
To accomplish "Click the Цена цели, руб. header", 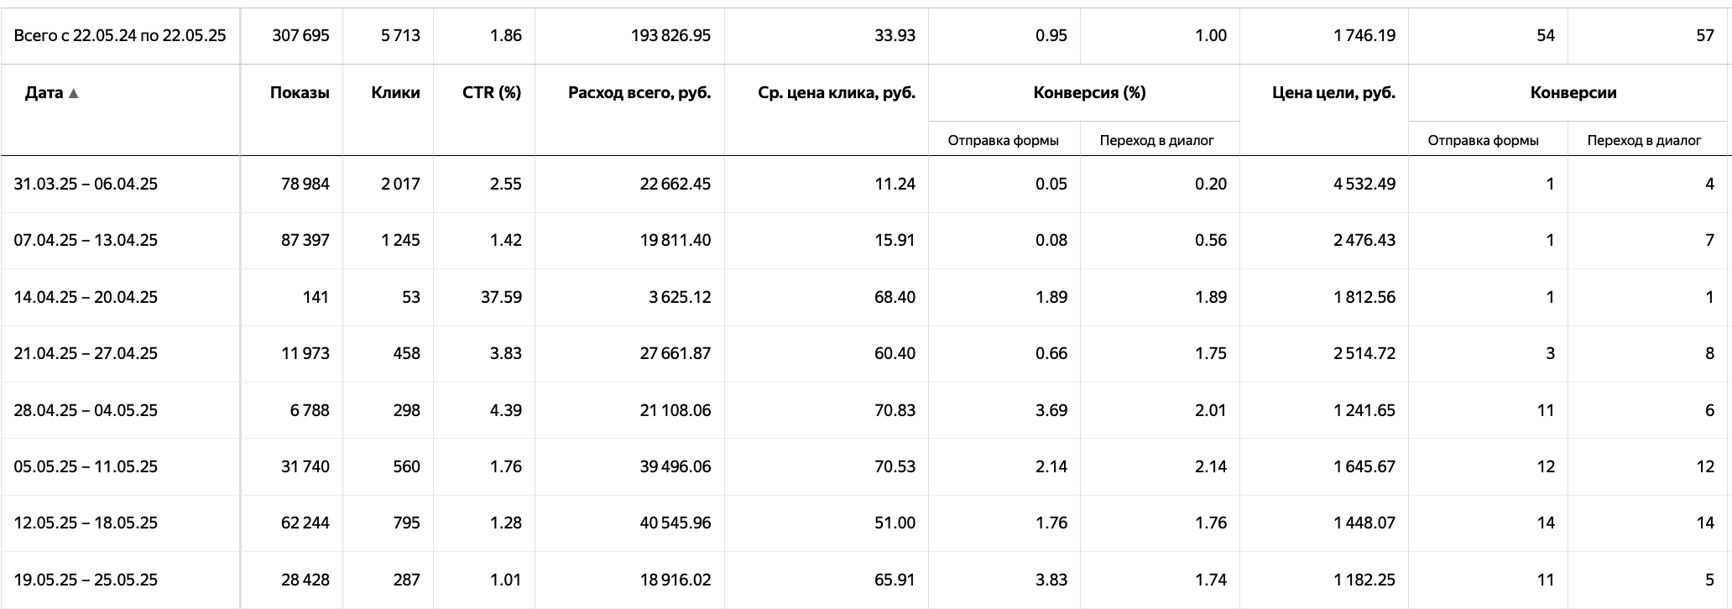I will click(x=1333, y=92).
